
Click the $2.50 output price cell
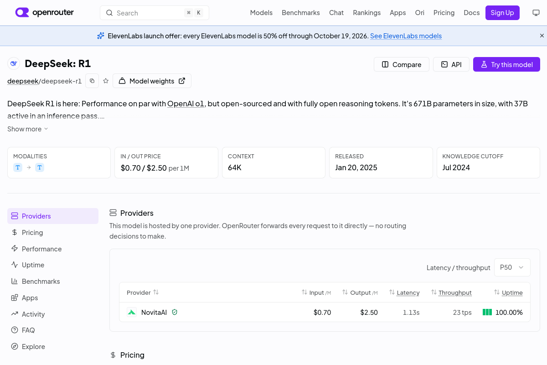369,313
